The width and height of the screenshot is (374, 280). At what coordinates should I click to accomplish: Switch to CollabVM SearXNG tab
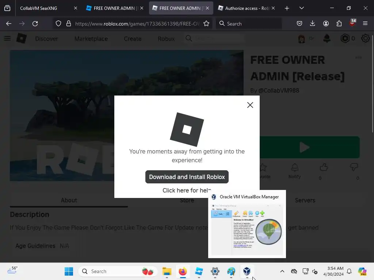coord(45,8)
